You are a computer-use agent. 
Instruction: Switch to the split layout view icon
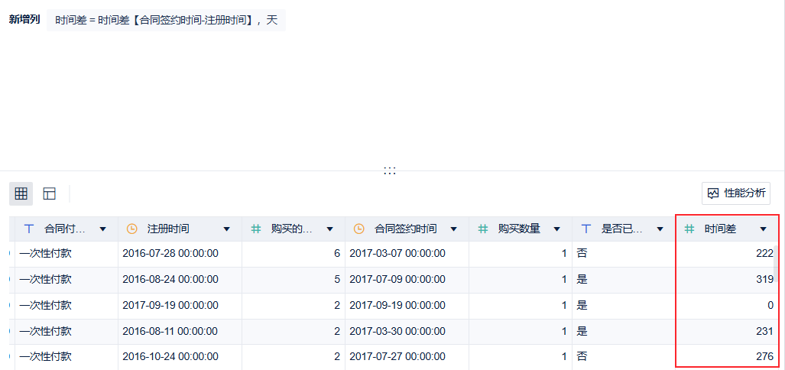point(50,193)
